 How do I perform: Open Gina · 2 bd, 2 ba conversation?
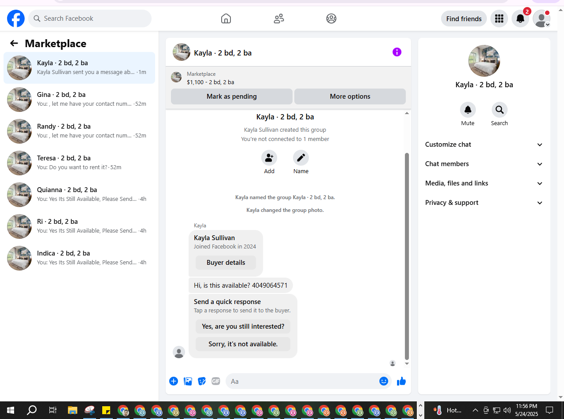[x=79, y=100]
